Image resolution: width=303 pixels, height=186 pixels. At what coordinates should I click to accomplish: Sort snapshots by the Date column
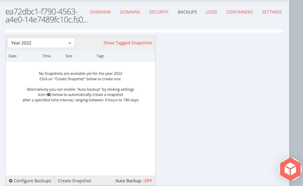[12, 56]
